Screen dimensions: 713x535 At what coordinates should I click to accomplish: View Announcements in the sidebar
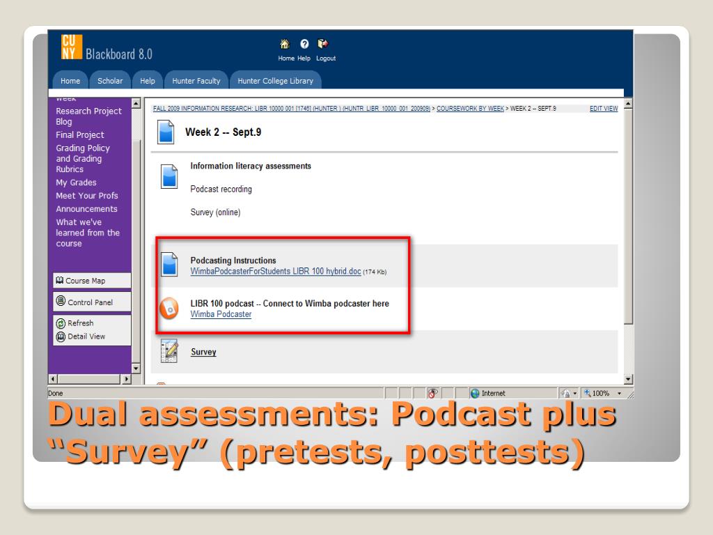[87, 209]
